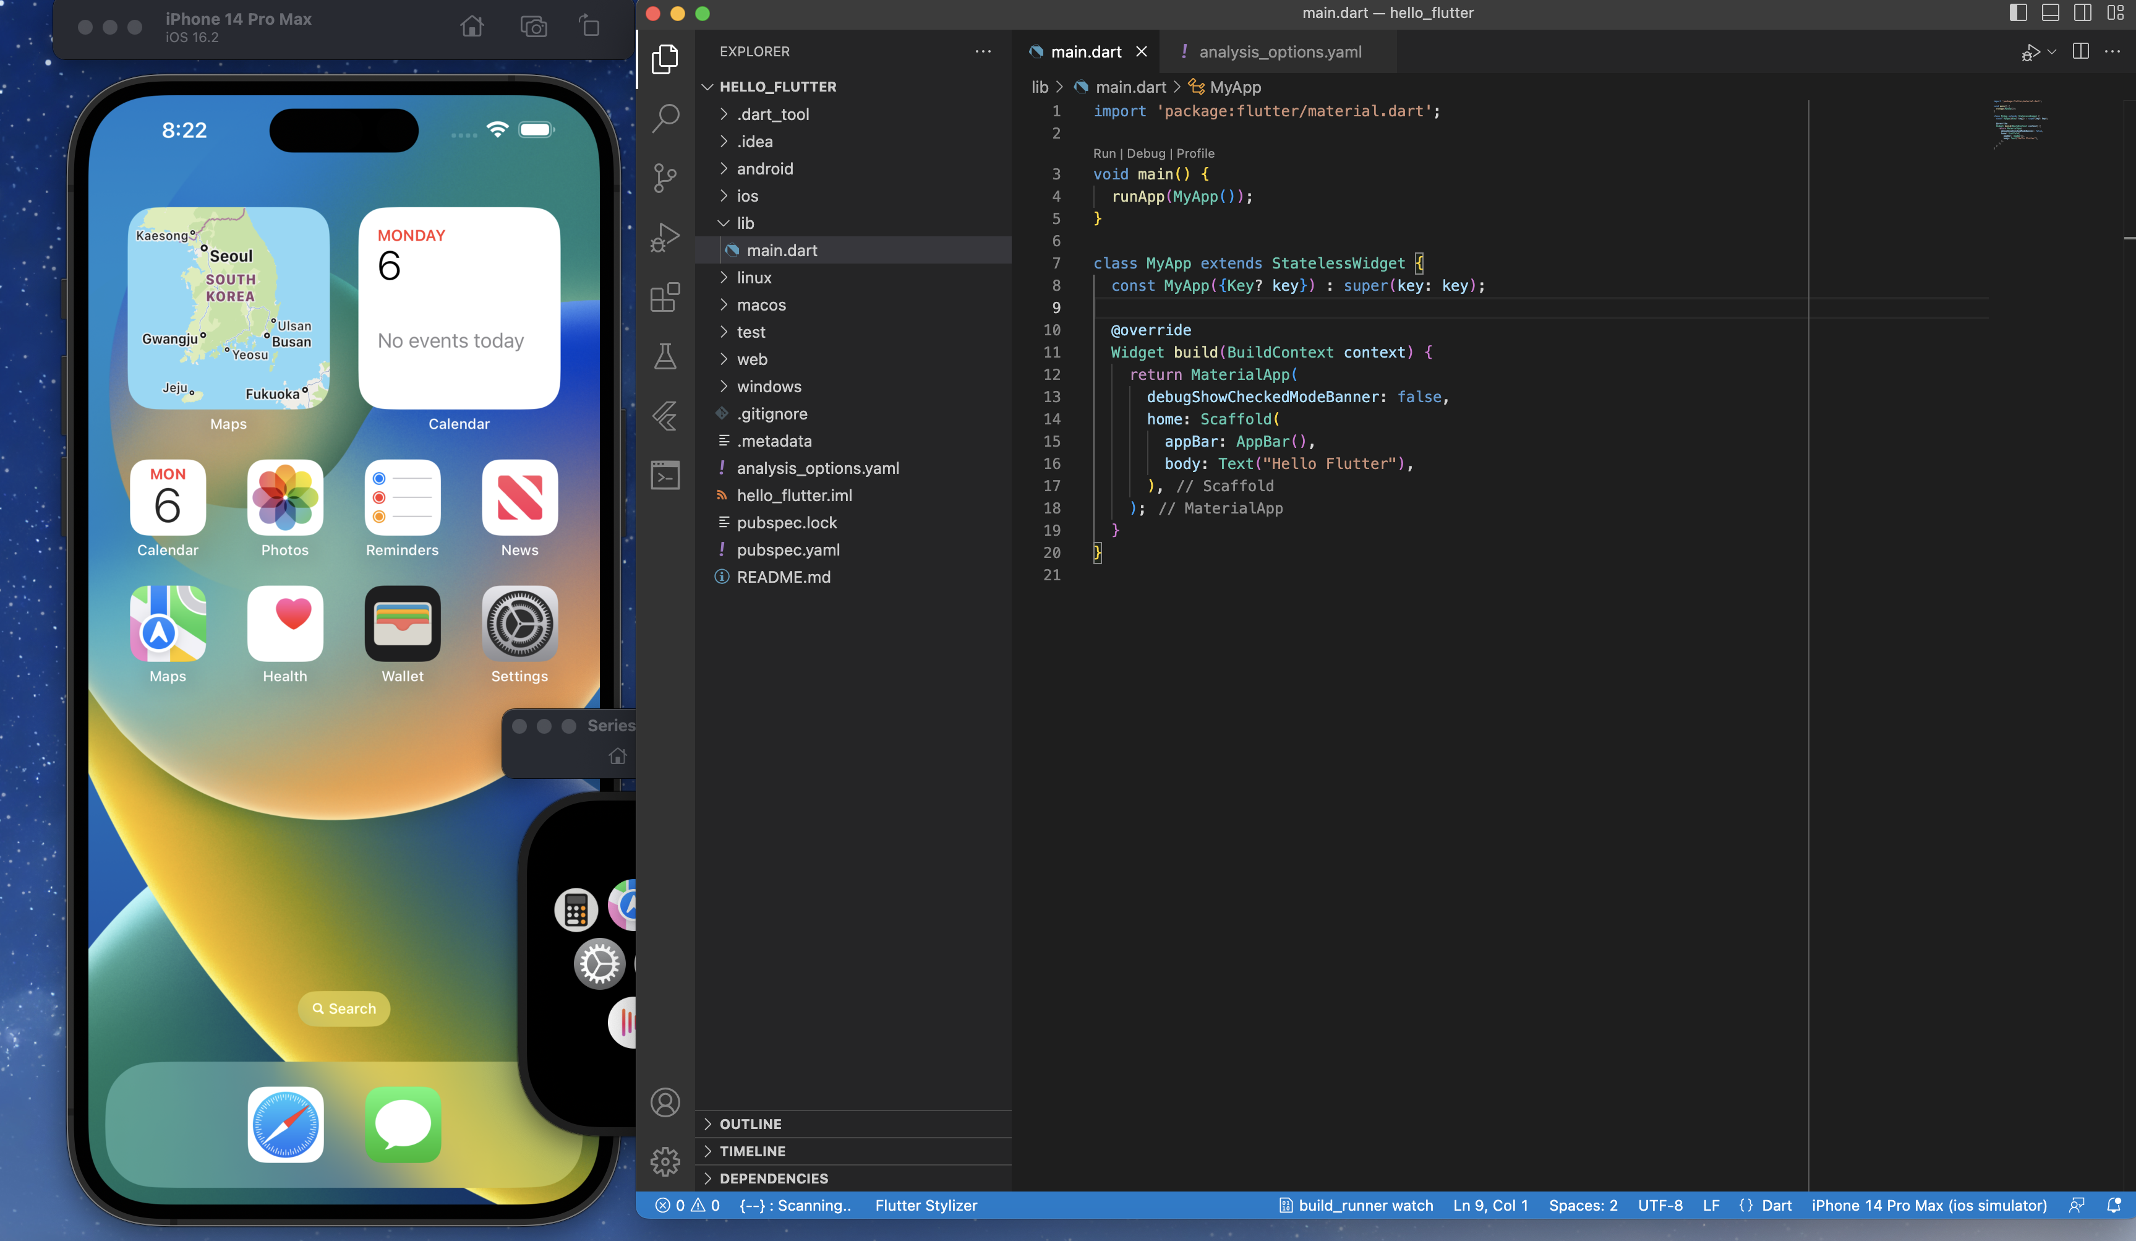2136x1241 pixels.
Task: Open the run/debug dropdown arrow
Action: (x=2051, y=52)
